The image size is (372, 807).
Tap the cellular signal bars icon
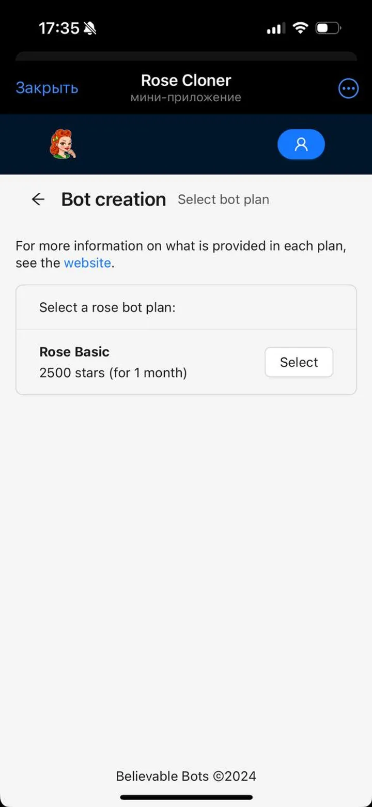point(275,28)
